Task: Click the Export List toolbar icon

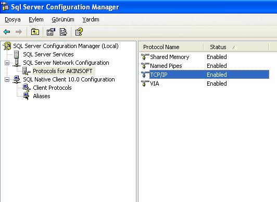Action: pyautogui.click(x=63, y=32)
